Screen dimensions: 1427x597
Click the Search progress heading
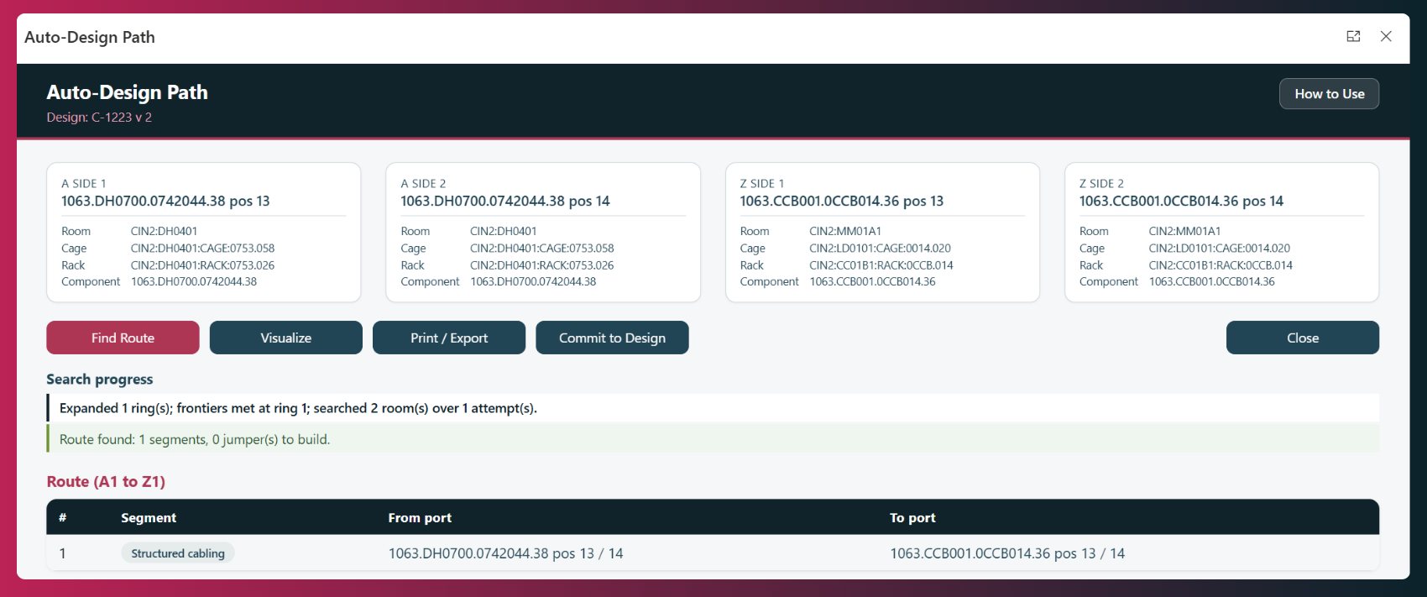[100, 380]
